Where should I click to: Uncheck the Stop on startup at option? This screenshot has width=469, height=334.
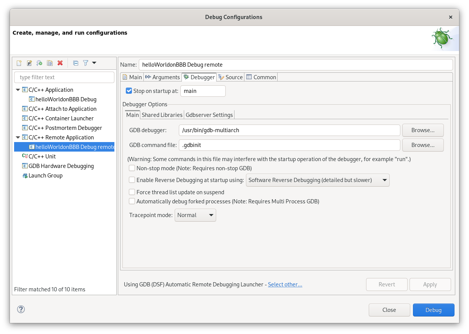[x=129, y=91]
